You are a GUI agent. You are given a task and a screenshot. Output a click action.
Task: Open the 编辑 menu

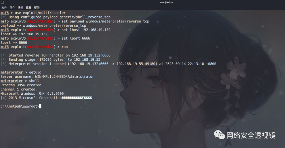21,7
